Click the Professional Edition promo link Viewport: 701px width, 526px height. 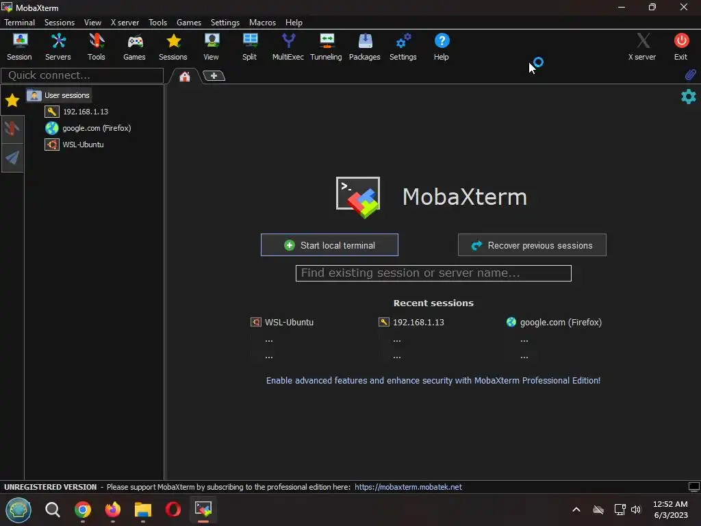433,381
